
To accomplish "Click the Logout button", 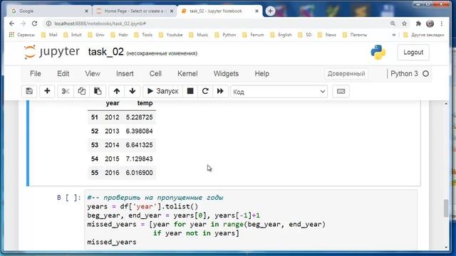I will pos(413,53).
